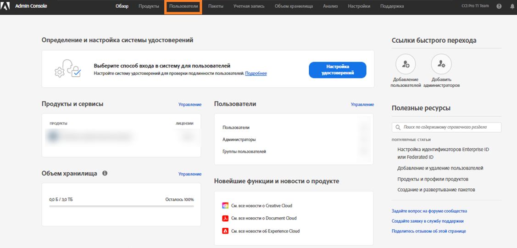Click the Creative Cloud news icon

225,205
